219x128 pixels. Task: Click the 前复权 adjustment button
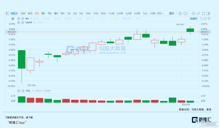point(194,19)
